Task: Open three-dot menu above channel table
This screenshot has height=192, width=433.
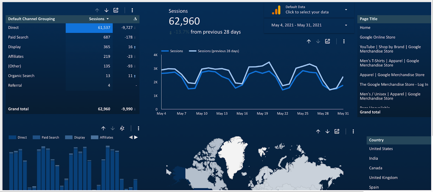Action: (132, 10)
